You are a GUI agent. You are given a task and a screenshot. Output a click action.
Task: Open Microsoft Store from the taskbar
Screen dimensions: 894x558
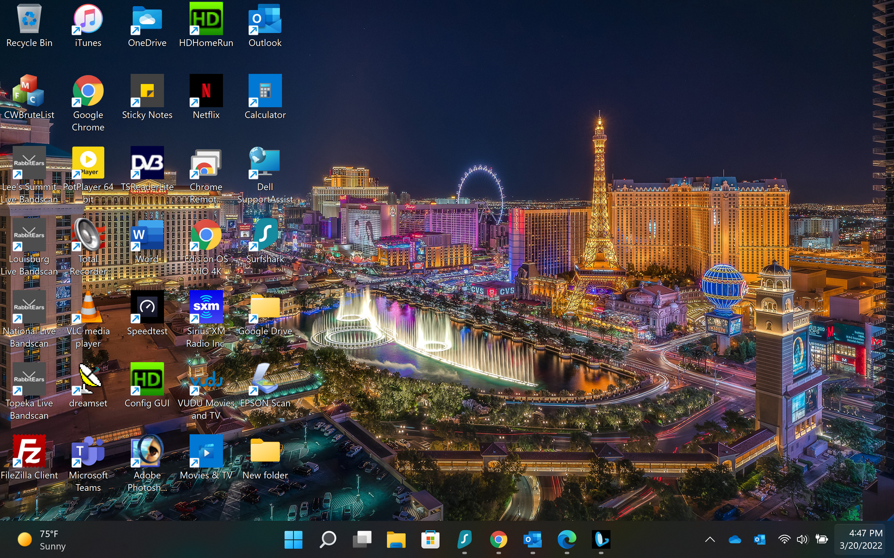[x=430, y=540]
